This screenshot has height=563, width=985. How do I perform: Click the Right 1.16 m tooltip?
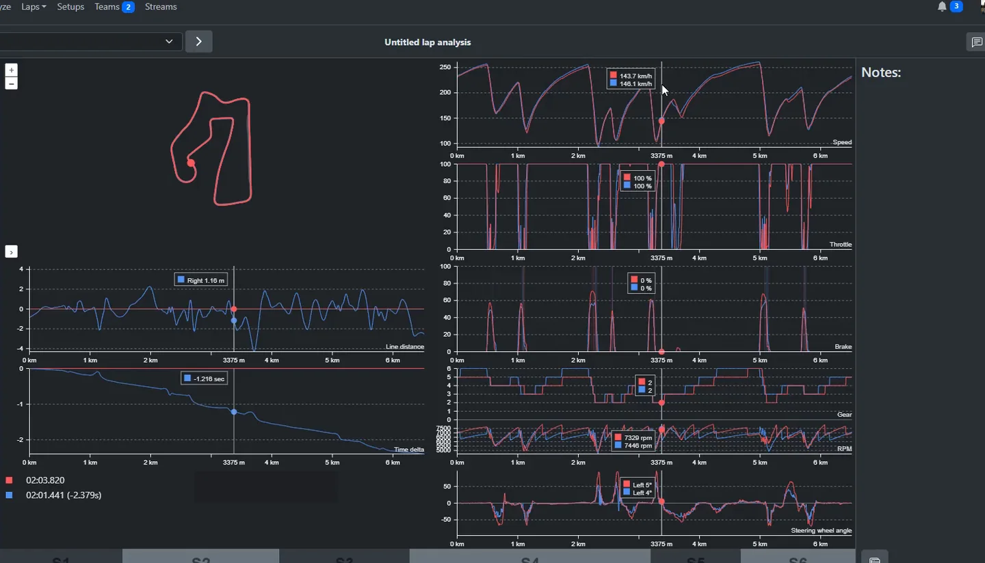click(x=200, y=280)
